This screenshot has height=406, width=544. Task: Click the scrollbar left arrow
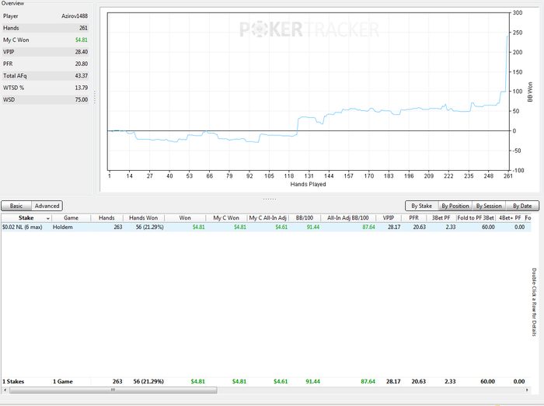tap(5, 390)
